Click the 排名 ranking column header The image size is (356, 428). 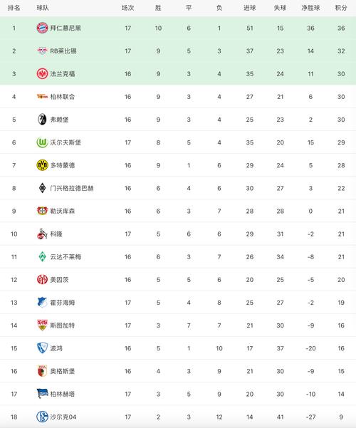(x=14, y=8)
